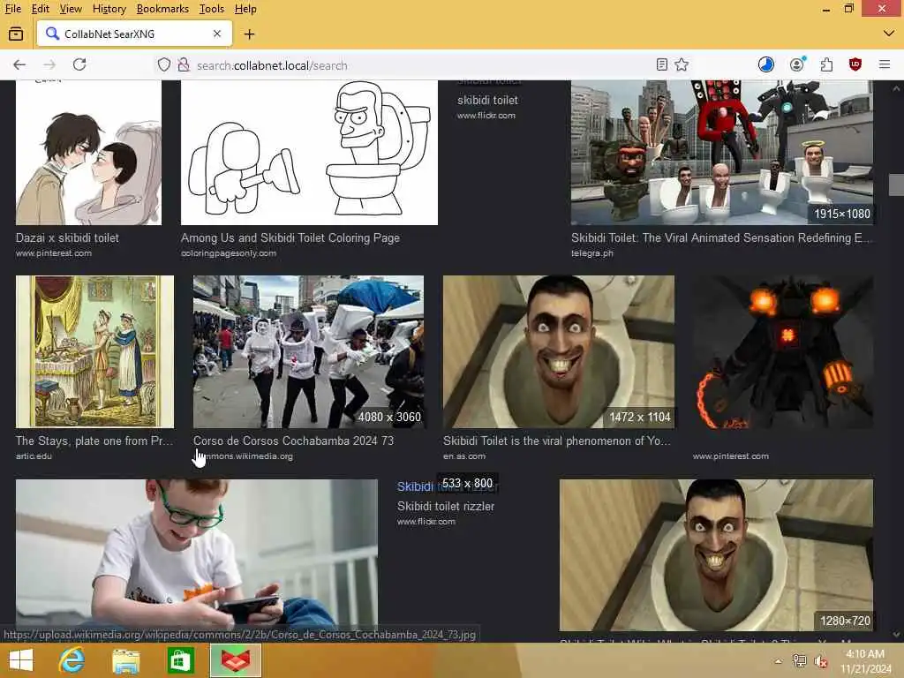Click 'Dazai x skibidi toilet' title
This screenshot has width=904, height=678.
click(x=67, y=237)
